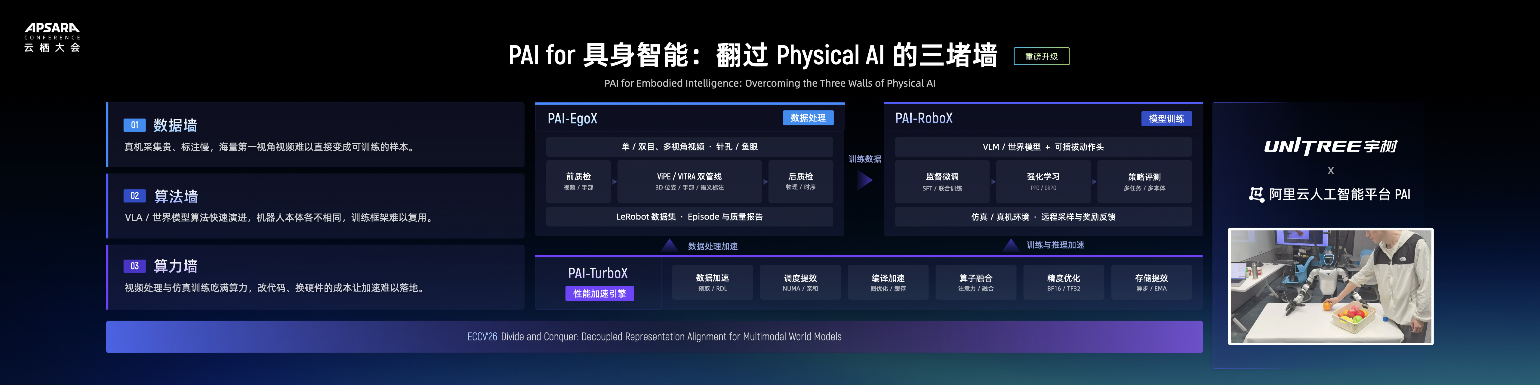Screen dimensions: 1540x385
Task: Click the 01 number badge
Action: [134, 125]
